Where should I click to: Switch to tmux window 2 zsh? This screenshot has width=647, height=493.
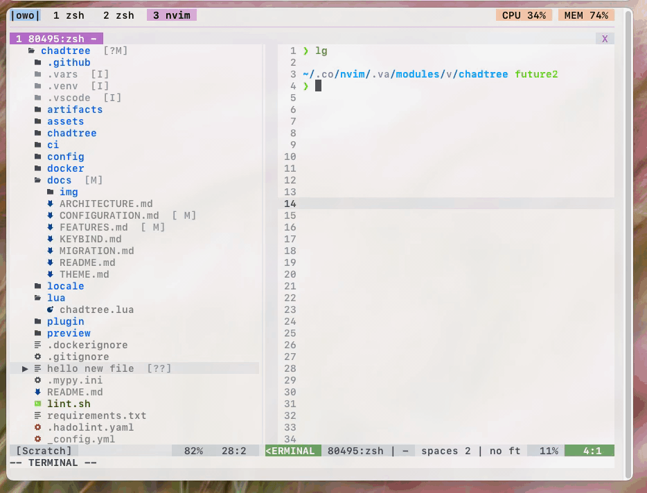pyautogui.click(x=119, y=15)
